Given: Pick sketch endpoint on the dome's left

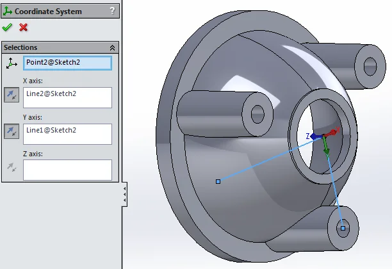Looking at the screenshot, I should (x=218, y=182).
